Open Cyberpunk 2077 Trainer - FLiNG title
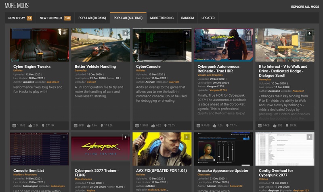 point(96,173)
